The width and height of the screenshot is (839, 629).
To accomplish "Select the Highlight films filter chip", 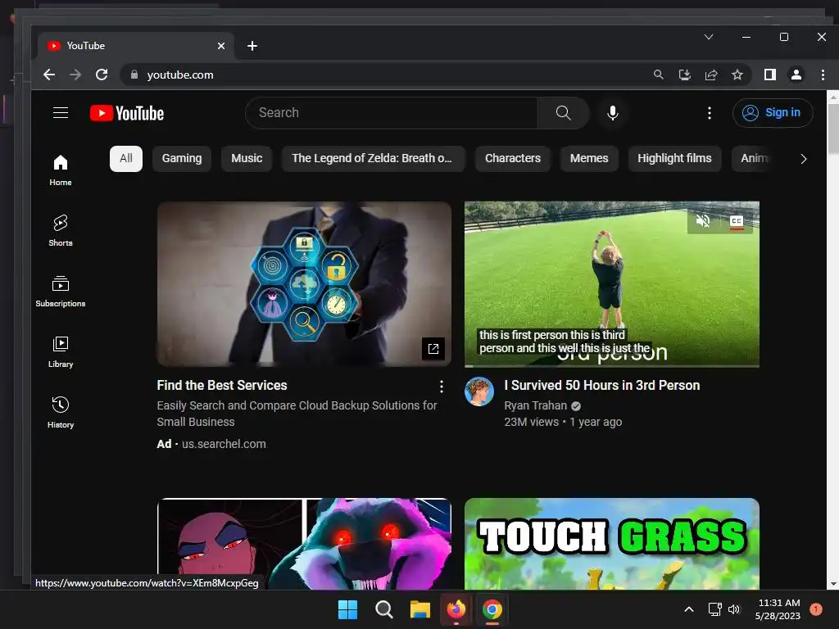I will click(x=675, y=159).
